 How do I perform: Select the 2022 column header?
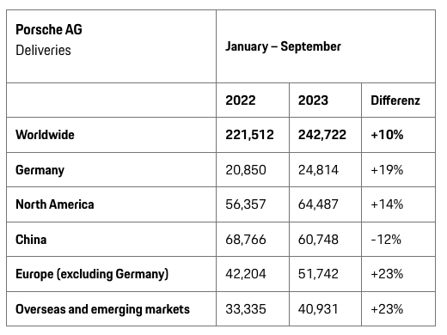(x=241, y=100)
